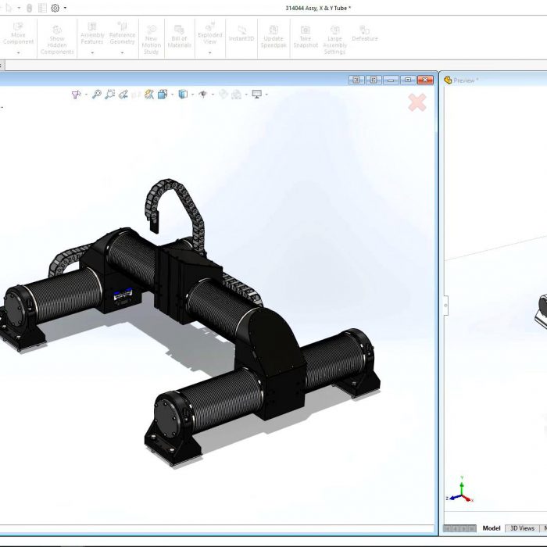
Task: Click Zoom to Fit magnifier icon
Action: [97, 95]
